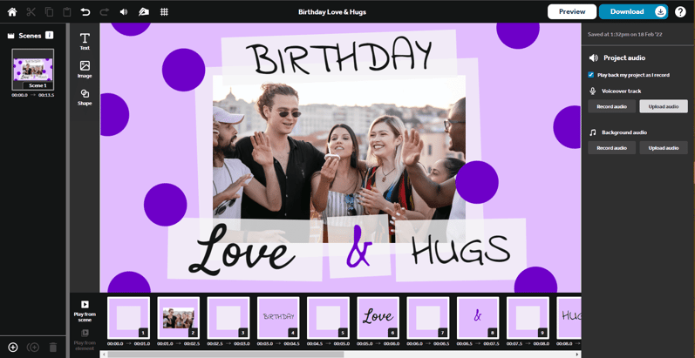Upload audio for Background audio
695x358 pixels.
(x=664, y=148)
